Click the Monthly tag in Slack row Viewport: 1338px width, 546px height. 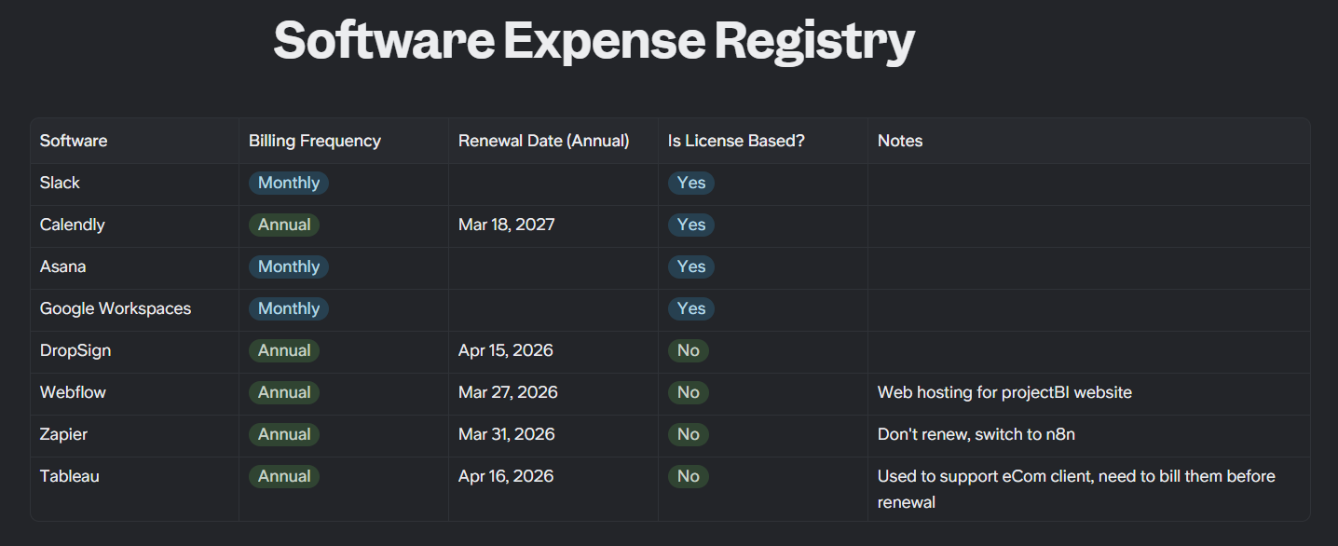[289, 183]
